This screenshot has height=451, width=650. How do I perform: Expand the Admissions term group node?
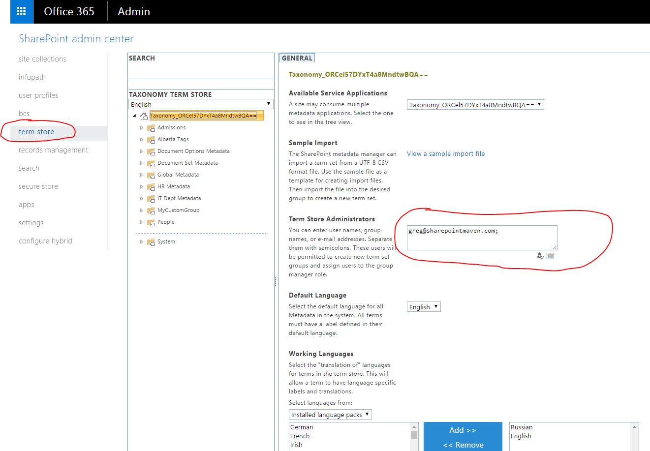(x=142, y=127)
